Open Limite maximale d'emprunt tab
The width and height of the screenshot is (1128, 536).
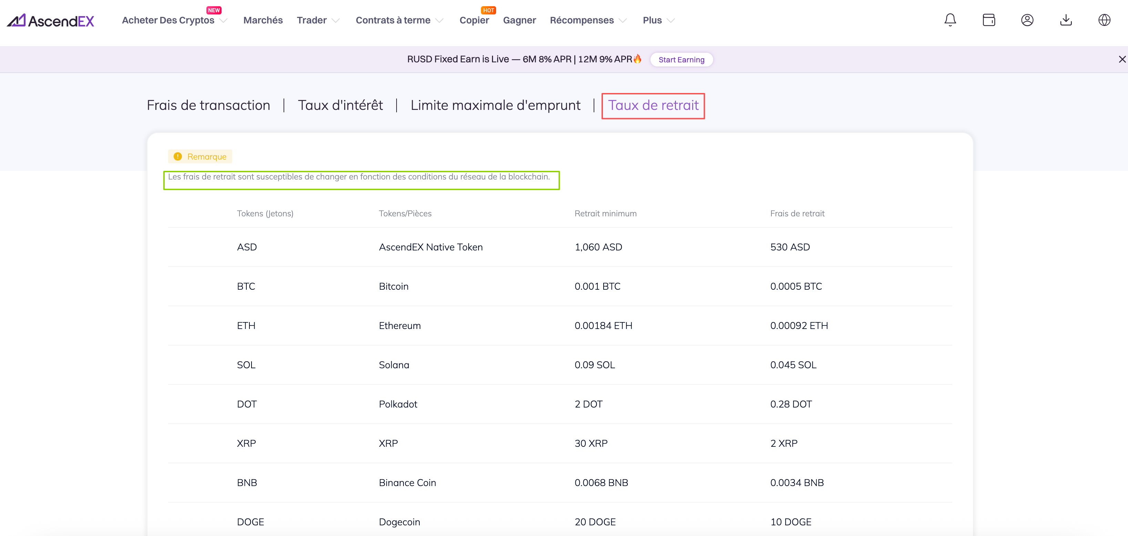pos(495,105)
